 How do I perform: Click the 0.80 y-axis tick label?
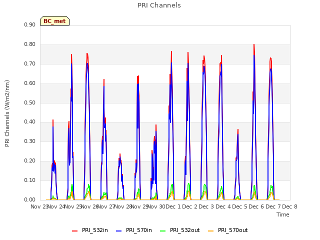click(30, 44)
